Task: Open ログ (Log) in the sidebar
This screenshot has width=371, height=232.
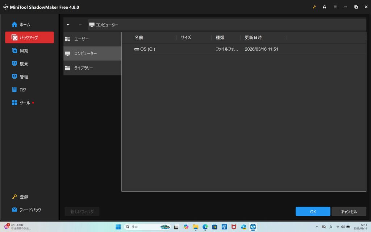Action: pyautogui.click(x=23, y=90)
